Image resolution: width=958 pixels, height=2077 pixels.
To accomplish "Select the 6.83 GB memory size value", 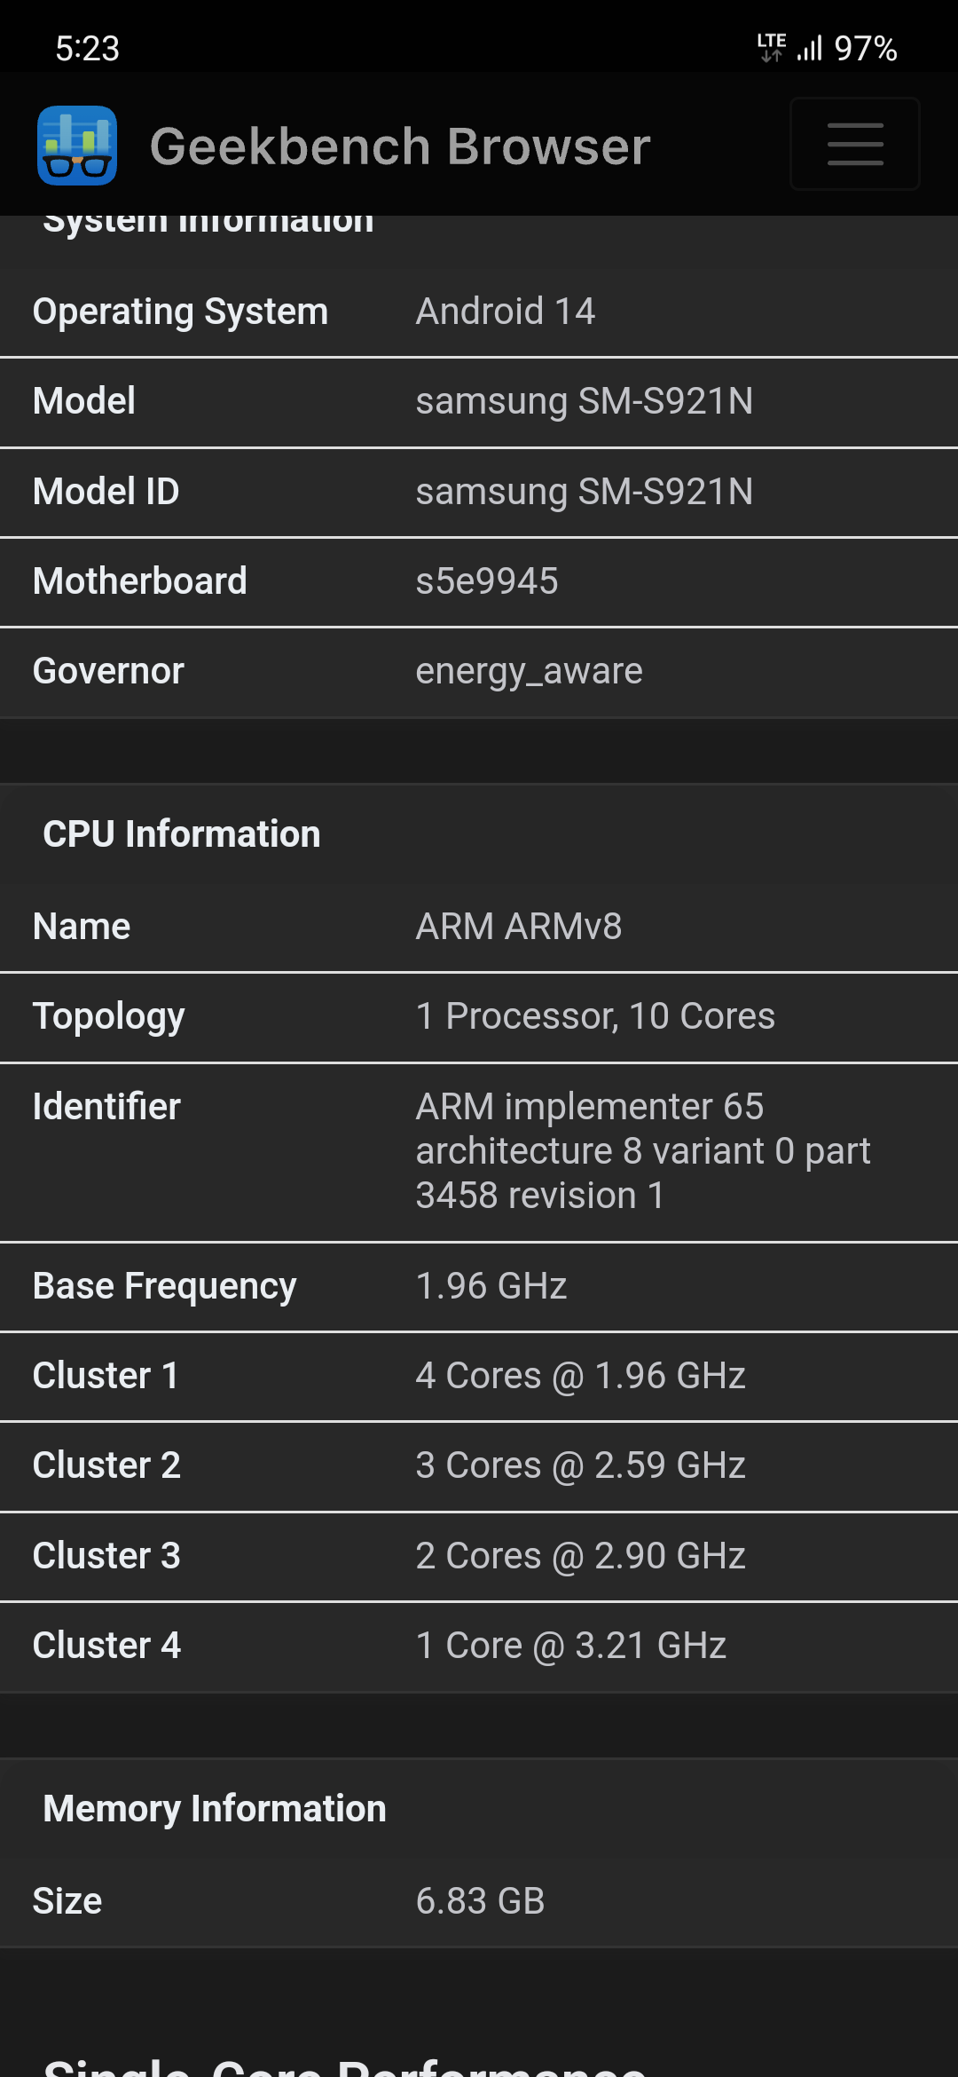I will point(480,1901).
